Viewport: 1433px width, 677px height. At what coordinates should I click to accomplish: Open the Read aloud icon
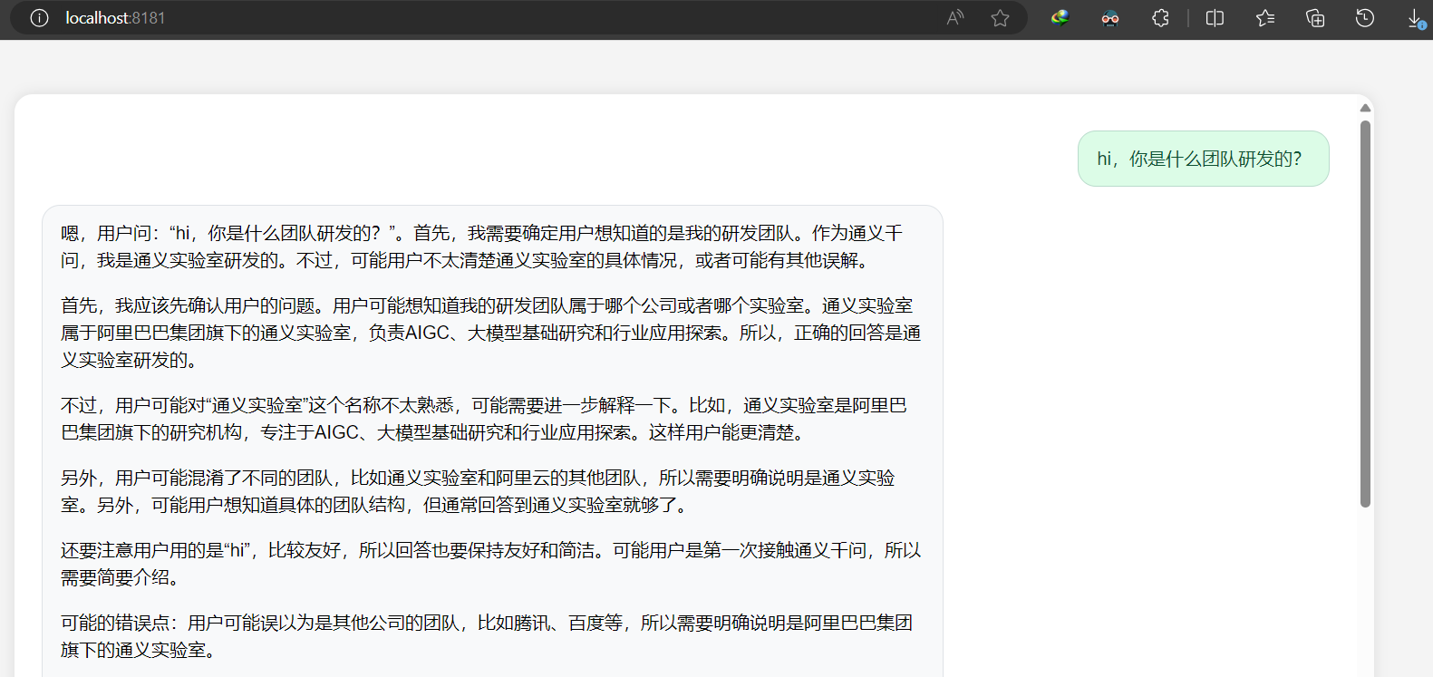click(955, 18)
